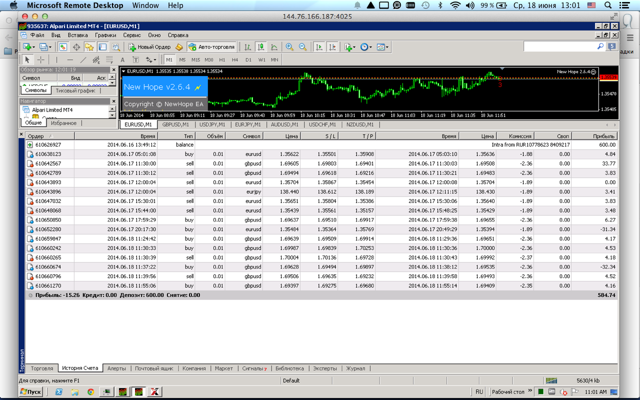Switch timeframe to H1
640x400 pixels.
click(x=222, y=60)
